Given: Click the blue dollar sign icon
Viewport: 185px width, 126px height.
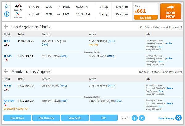Looking at the screenshot, I should click(x=6, y=14).
